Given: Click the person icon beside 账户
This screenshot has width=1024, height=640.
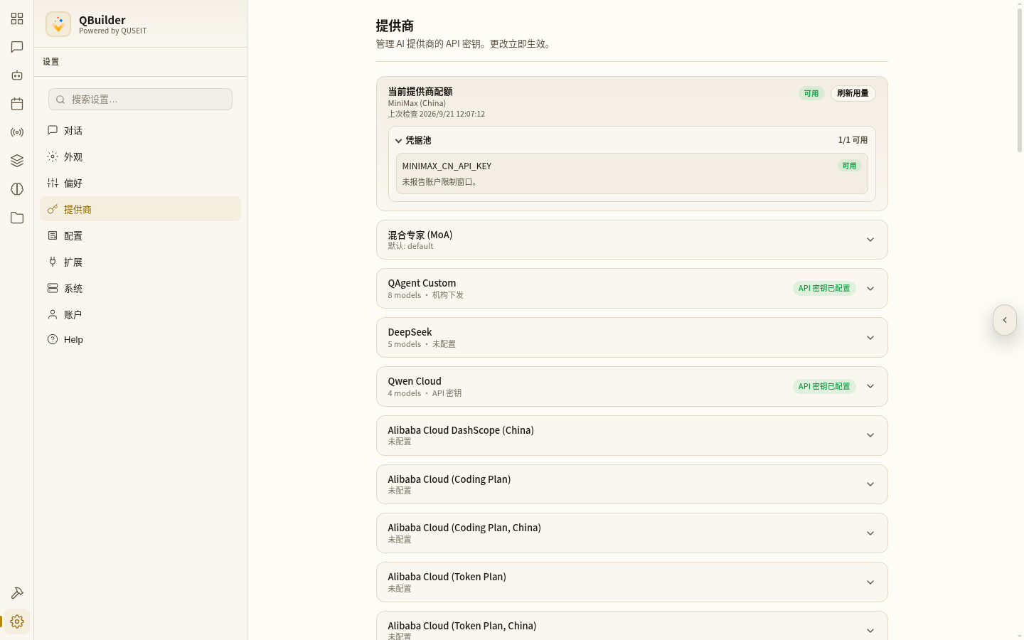Looking at the screenshot, I should 53,314.
